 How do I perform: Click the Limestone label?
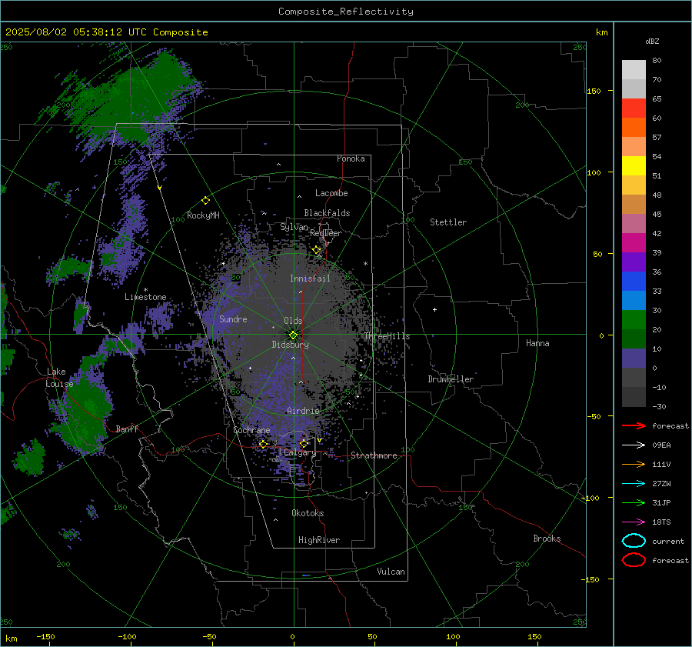point(145,297)
